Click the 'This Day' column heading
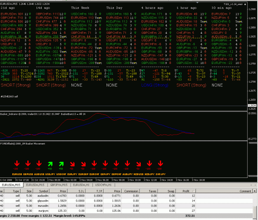The image size is (258, 220). click(x=114, y=8)
